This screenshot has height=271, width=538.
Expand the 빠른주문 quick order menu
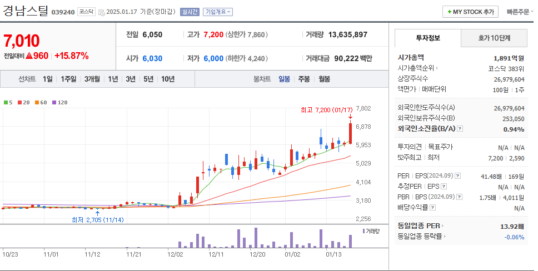point(517,12)
